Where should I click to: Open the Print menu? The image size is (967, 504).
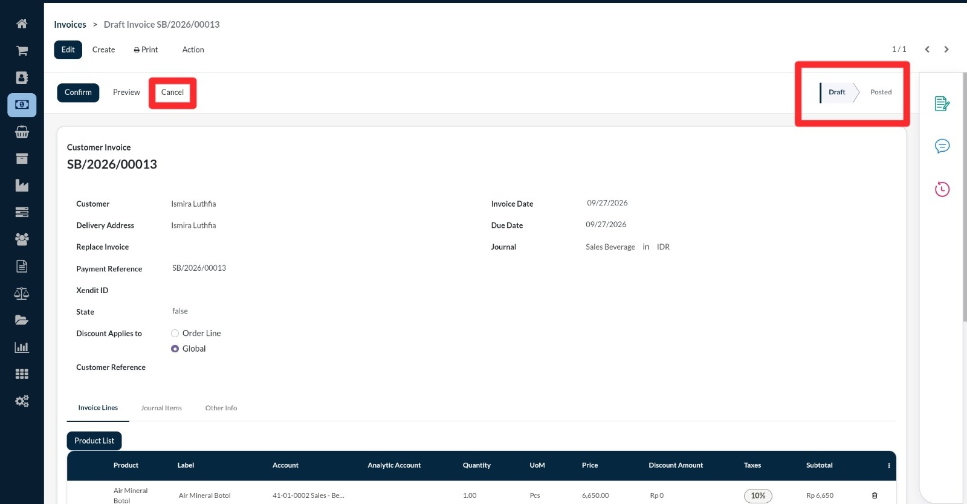[146, 50]
